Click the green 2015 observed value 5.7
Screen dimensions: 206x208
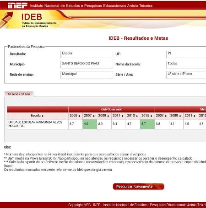(147, 124)
